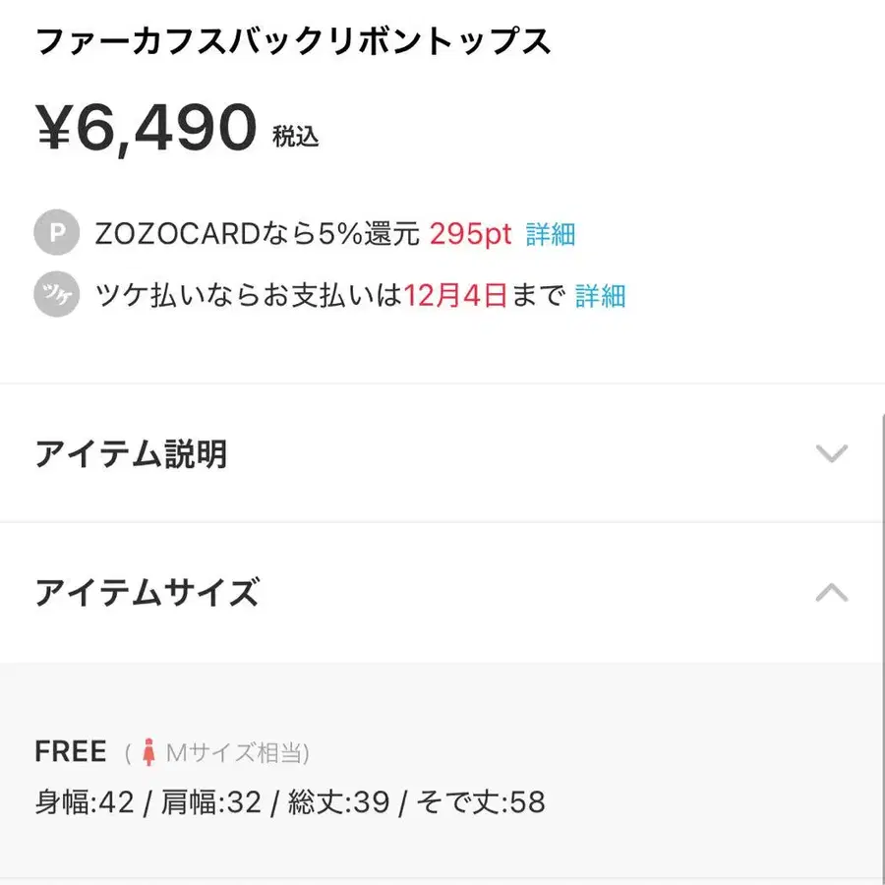This screenshot has height=885, width=885.
Task: Open 詳細 link for ZOZOCARD points
Action: coord(551,234)
